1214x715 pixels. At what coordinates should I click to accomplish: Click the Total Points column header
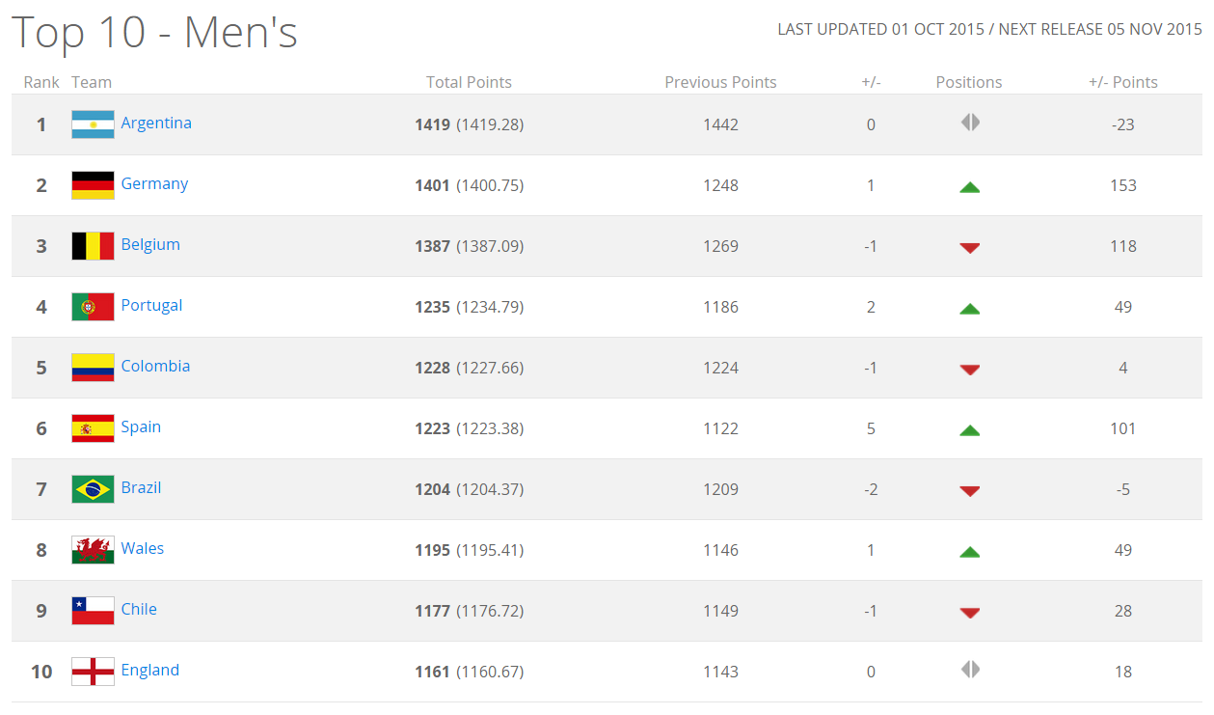[469, 82]
